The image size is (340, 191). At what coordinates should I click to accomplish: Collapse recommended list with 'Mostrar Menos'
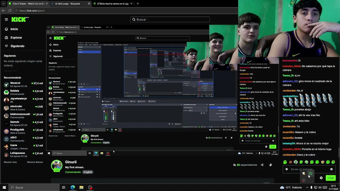click(35, 162)
